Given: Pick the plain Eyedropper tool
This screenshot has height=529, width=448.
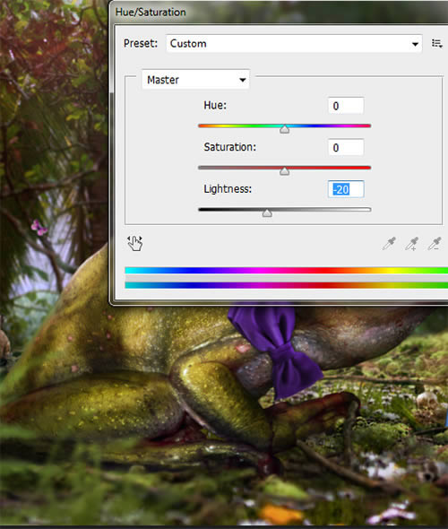Looking at the screenshot, I should pyautogui.click(x=390, y=243).
